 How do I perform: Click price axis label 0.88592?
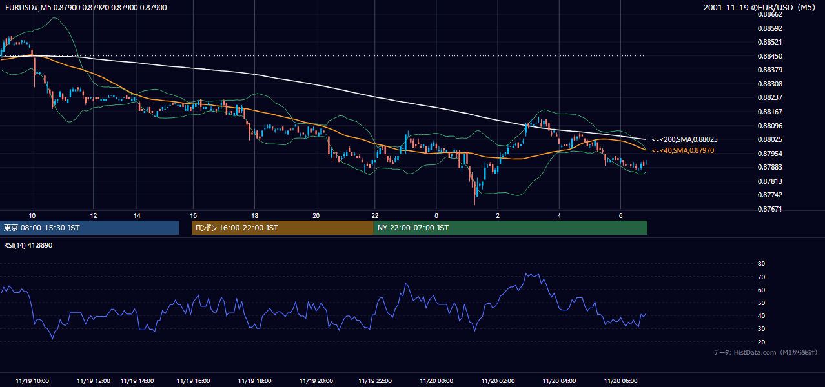769,28
